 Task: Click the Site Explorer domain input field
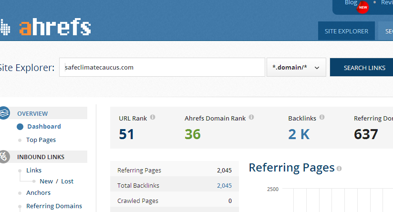162,67
